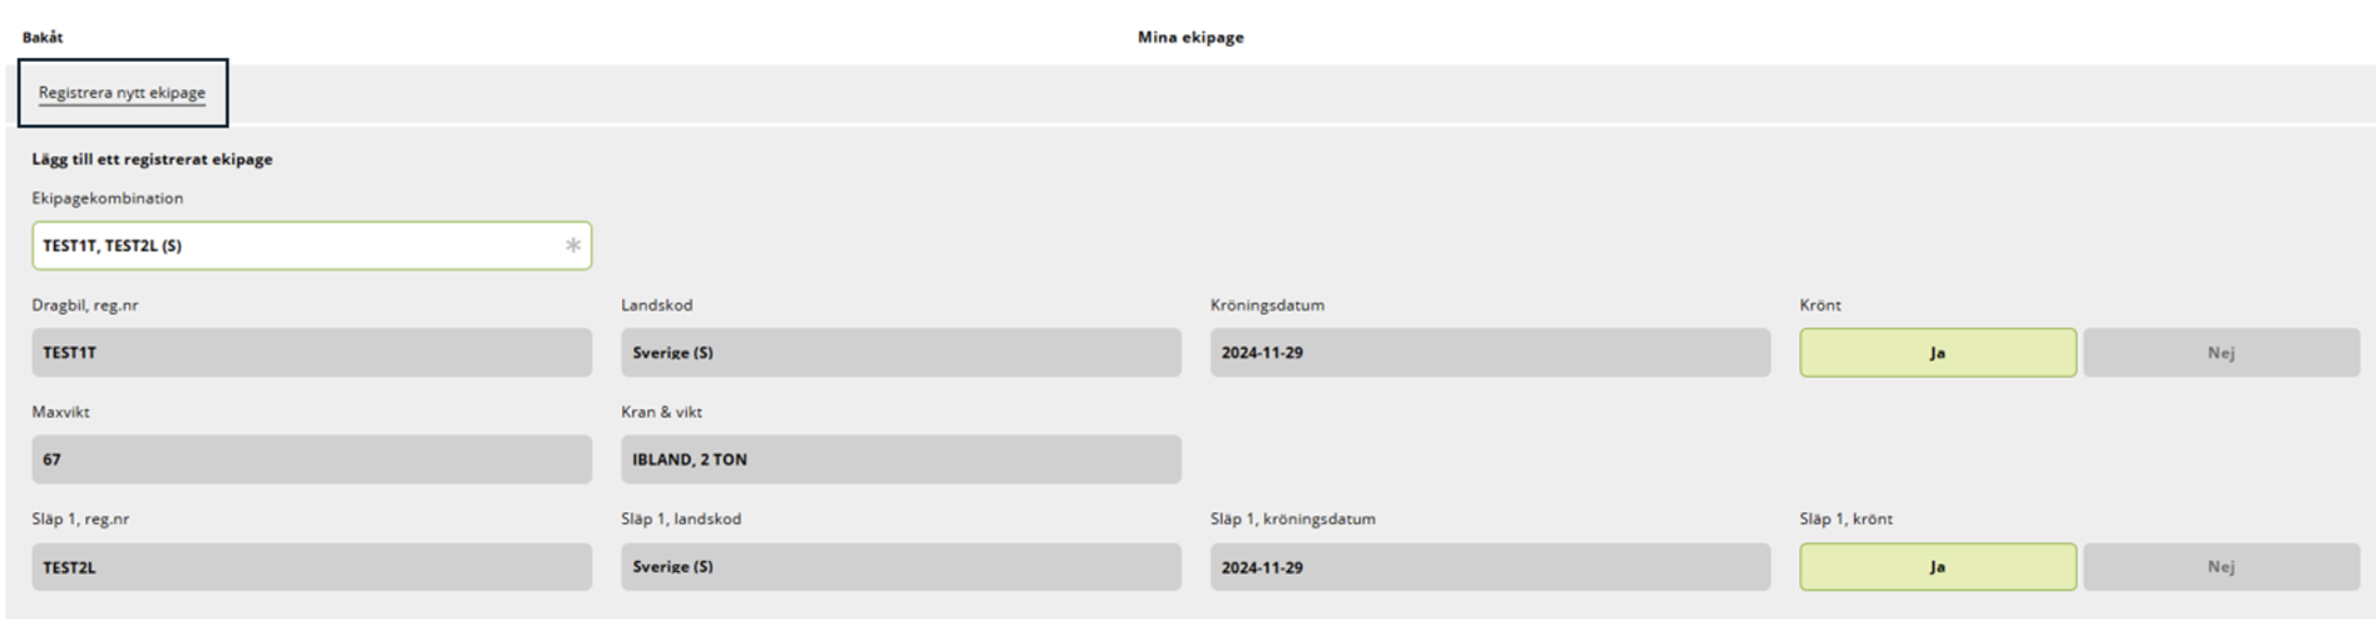This screenshot has width=2378, height=619.
Task: Set Krönt to Nej
Action: pyautogui.click(x=2220, y=353)
